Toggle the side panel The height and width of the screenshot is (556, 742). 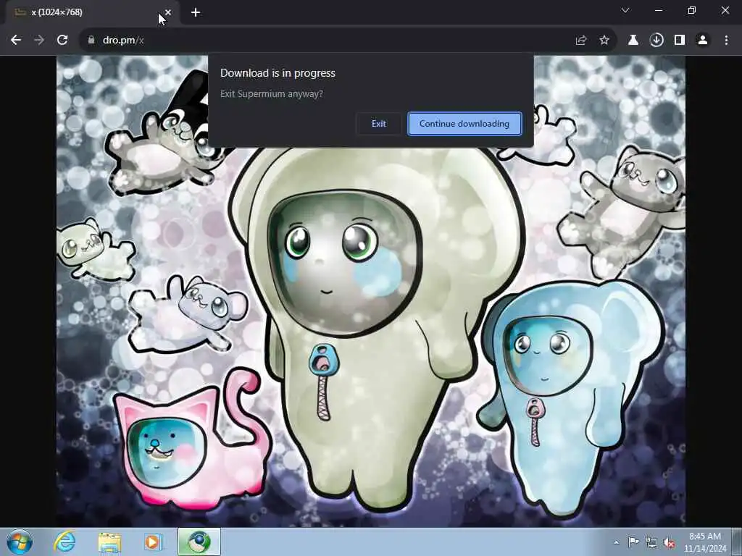click(680, 41)
